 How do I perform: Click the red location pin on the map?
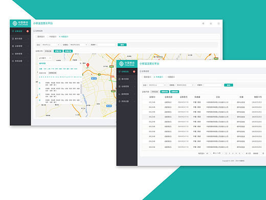coord(88,65)
